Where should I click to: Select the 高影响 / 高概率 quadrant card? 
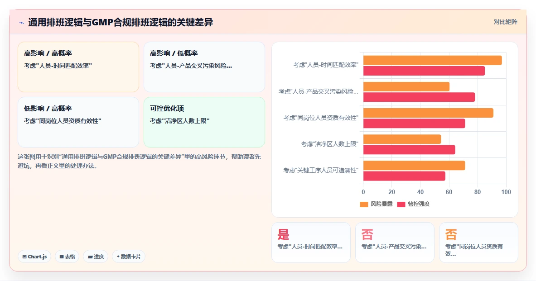(x=78, y=67)
